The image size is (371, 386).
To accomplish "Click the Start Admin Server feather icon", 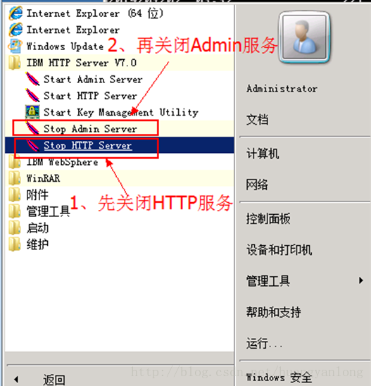I will tap(32, 79).
